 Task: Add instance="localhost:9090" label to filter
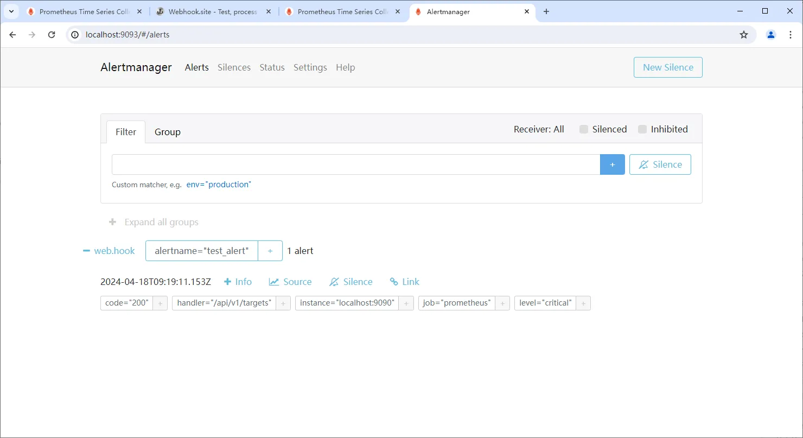tap(406, 303)
